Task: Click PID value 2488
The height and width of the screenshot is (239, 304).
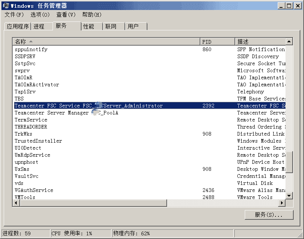Action: coord(208,197)
